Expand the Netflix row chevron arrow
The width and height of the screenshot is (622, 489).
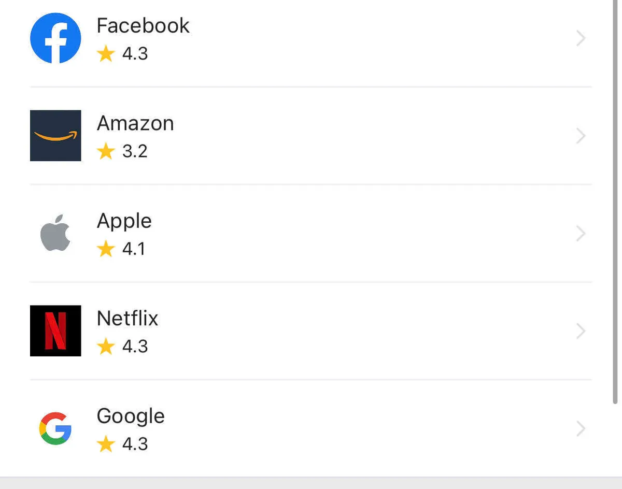[581, 331]
